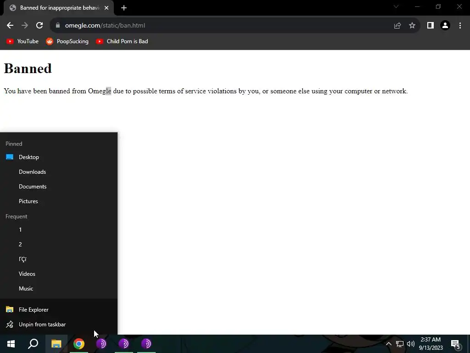Open network status tray icon
470x353 pixels.
pyautogui.click(x=400, y=344)
